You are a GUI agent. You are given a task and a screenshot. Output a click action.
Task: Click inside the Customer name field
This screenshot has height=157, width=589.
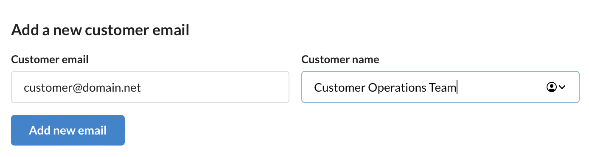click(440, 87)
